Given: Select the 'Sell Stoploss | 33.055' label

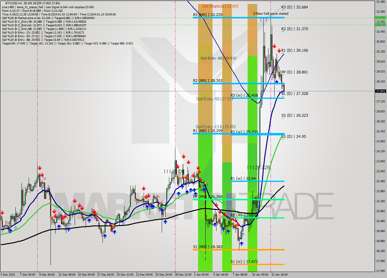Looking at the screenshot, I should [x=220, y=6].
